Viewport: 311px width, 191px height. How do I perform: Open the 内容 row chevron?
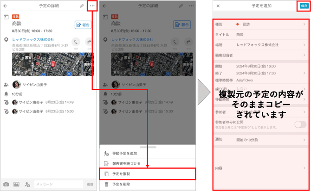pos(305,168)
